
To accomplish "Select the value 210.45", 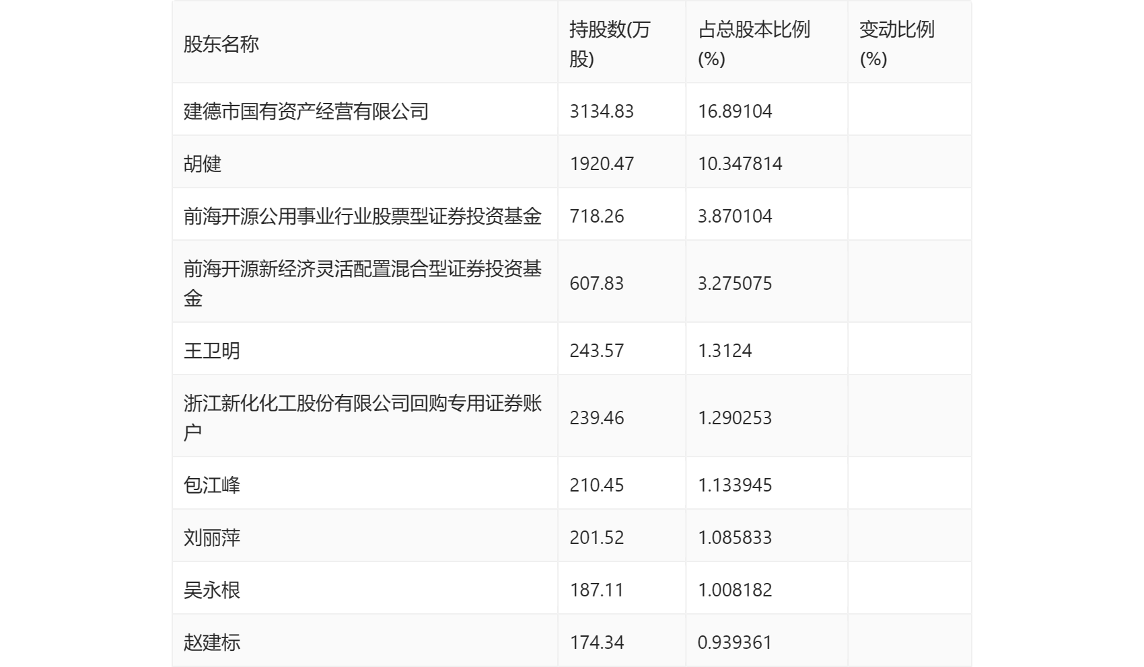I will coord(597,485).
